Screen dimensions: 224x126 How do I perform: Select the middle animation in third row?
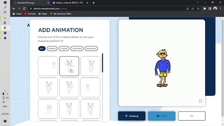[x=69, y=109]
